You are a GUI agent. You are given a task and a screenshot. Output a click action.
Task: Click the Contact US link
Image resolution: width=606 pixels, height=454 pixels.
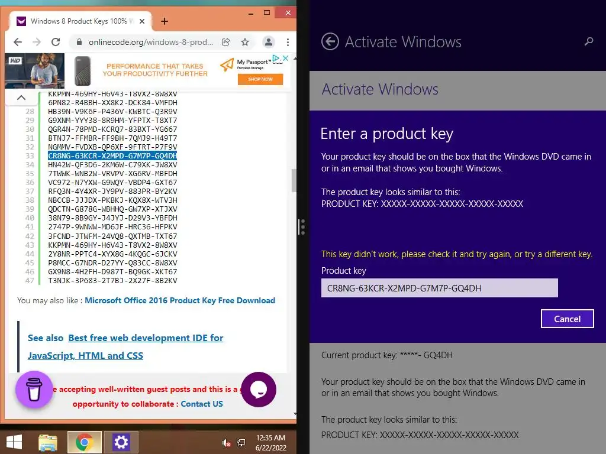pyautogui.click(x=202, y=404)
